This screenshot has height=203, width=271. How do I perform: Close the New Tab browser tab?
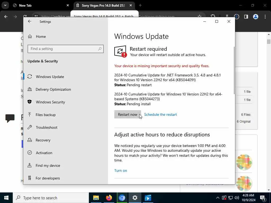click(68, 5)
